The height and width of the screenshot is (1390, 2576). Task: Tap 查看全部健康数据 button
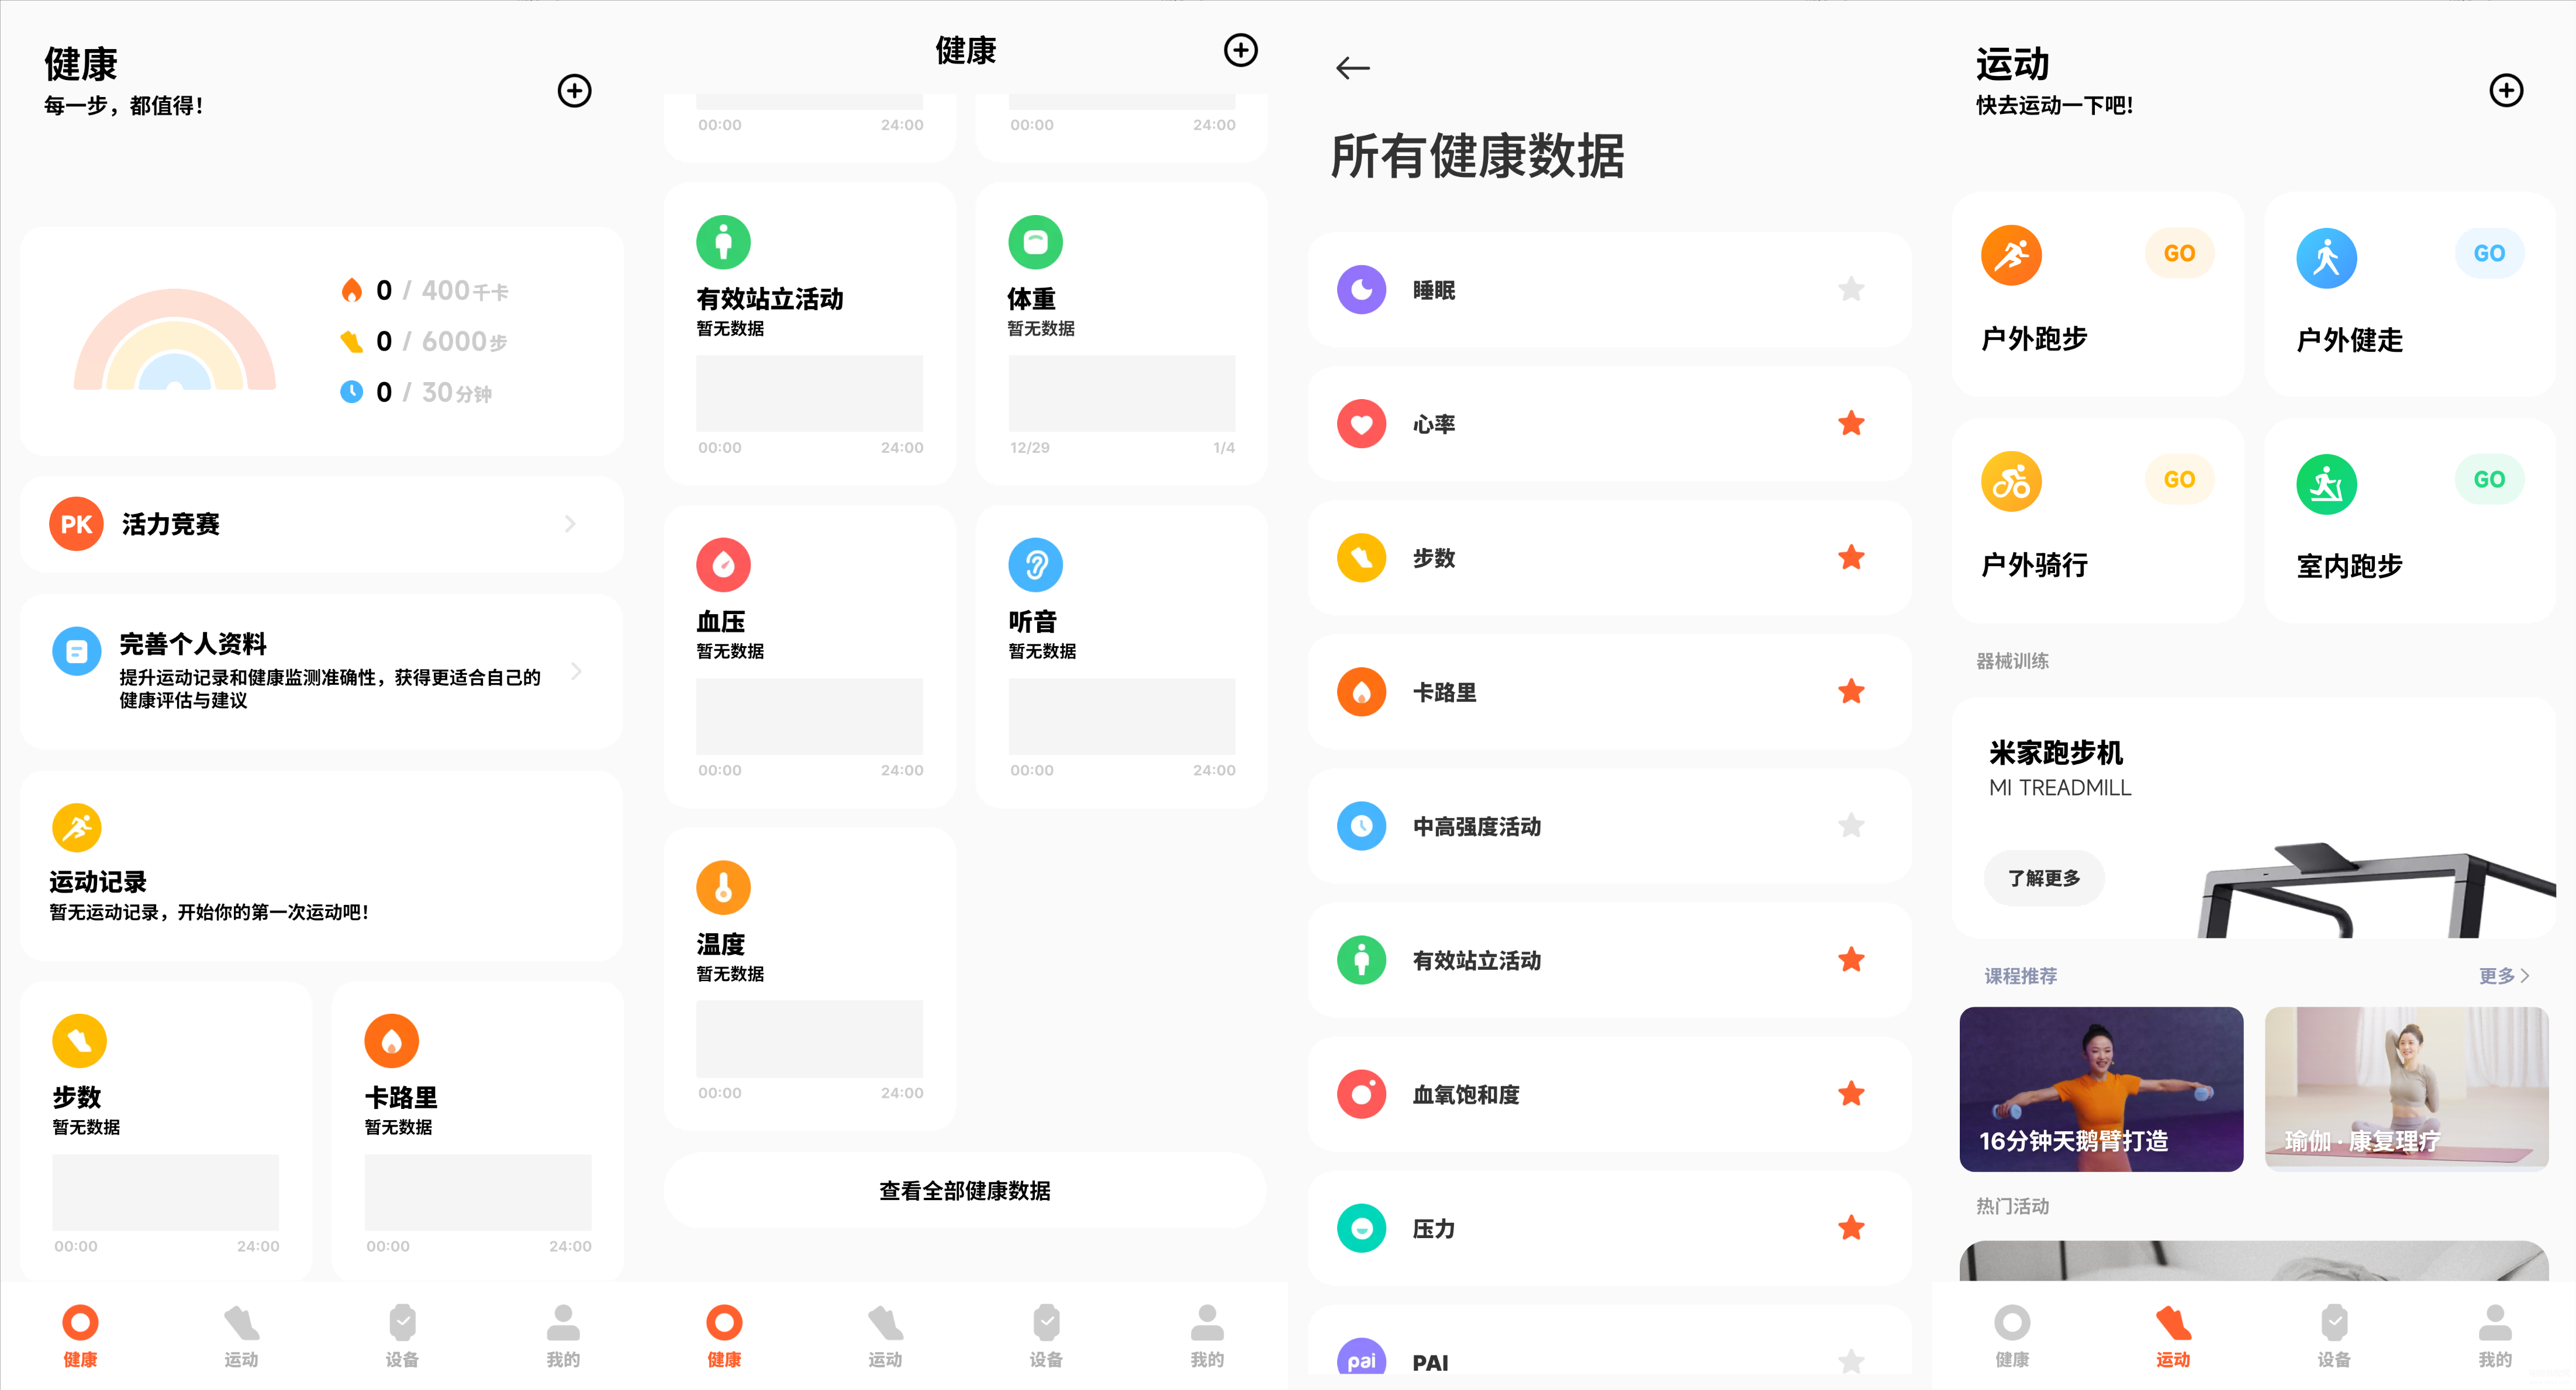[965, 1190]
